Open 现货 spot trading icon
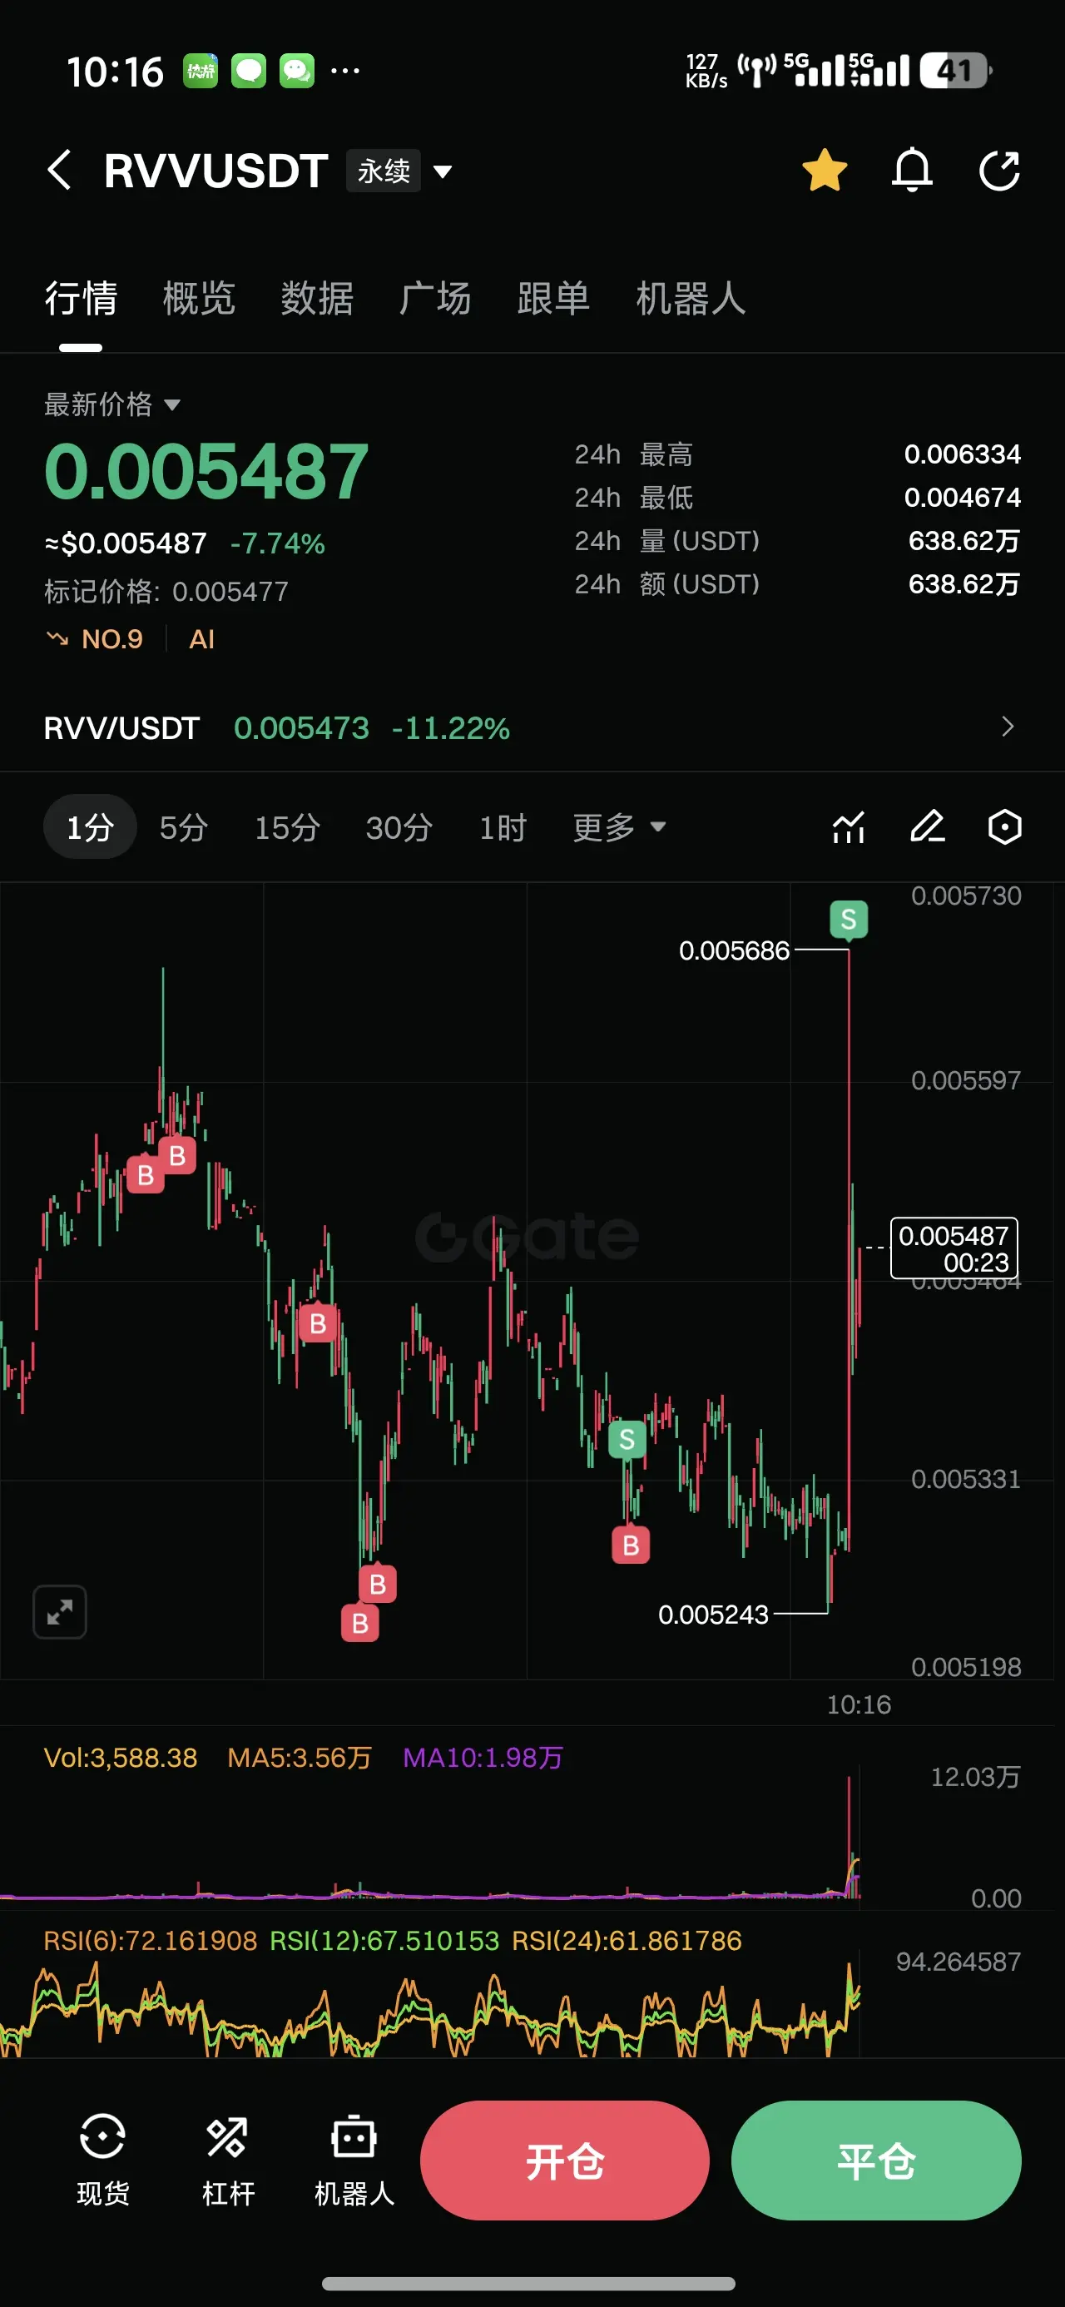The width and height of the screenshot is (1065, 2307). [103, 2161]
